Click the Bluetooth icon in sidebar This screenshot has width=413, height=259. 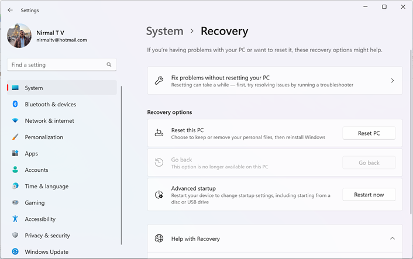[x=15, y=104]
